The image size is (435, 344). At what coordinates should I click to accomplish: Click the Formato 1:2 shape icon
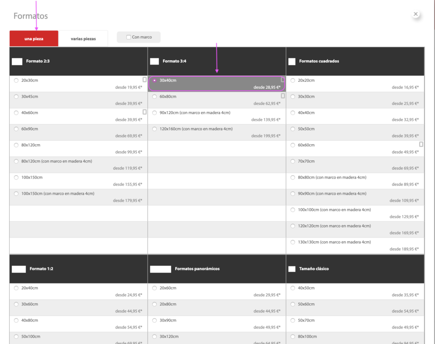[x=19, y=269]
